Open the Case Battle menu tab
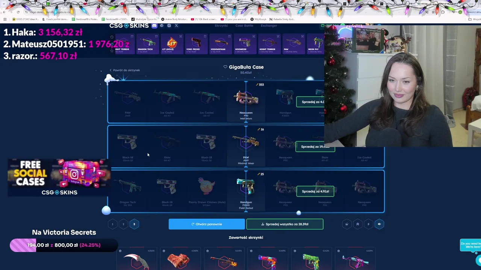The width and height of the screenshot is (481, 270). click(x=244, y=25)
